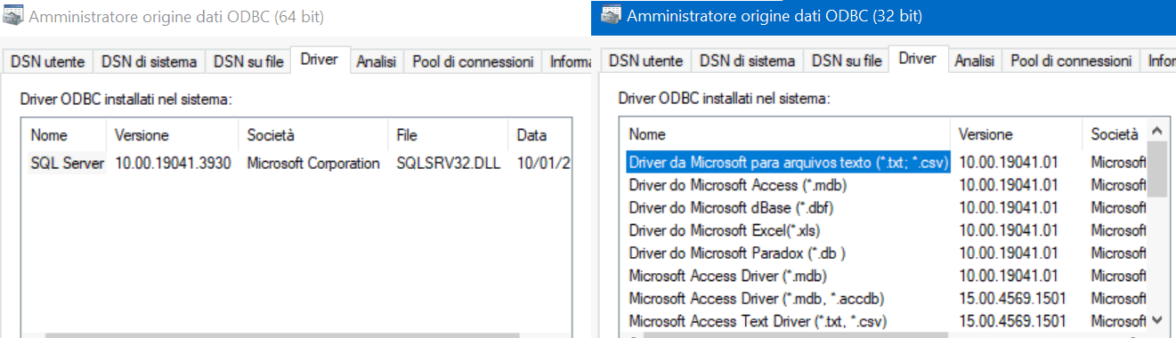Viewport: 1176px width, 338px height.
Task: Open DSN utente tab in 64 bit window
Action: coord(48,61)
